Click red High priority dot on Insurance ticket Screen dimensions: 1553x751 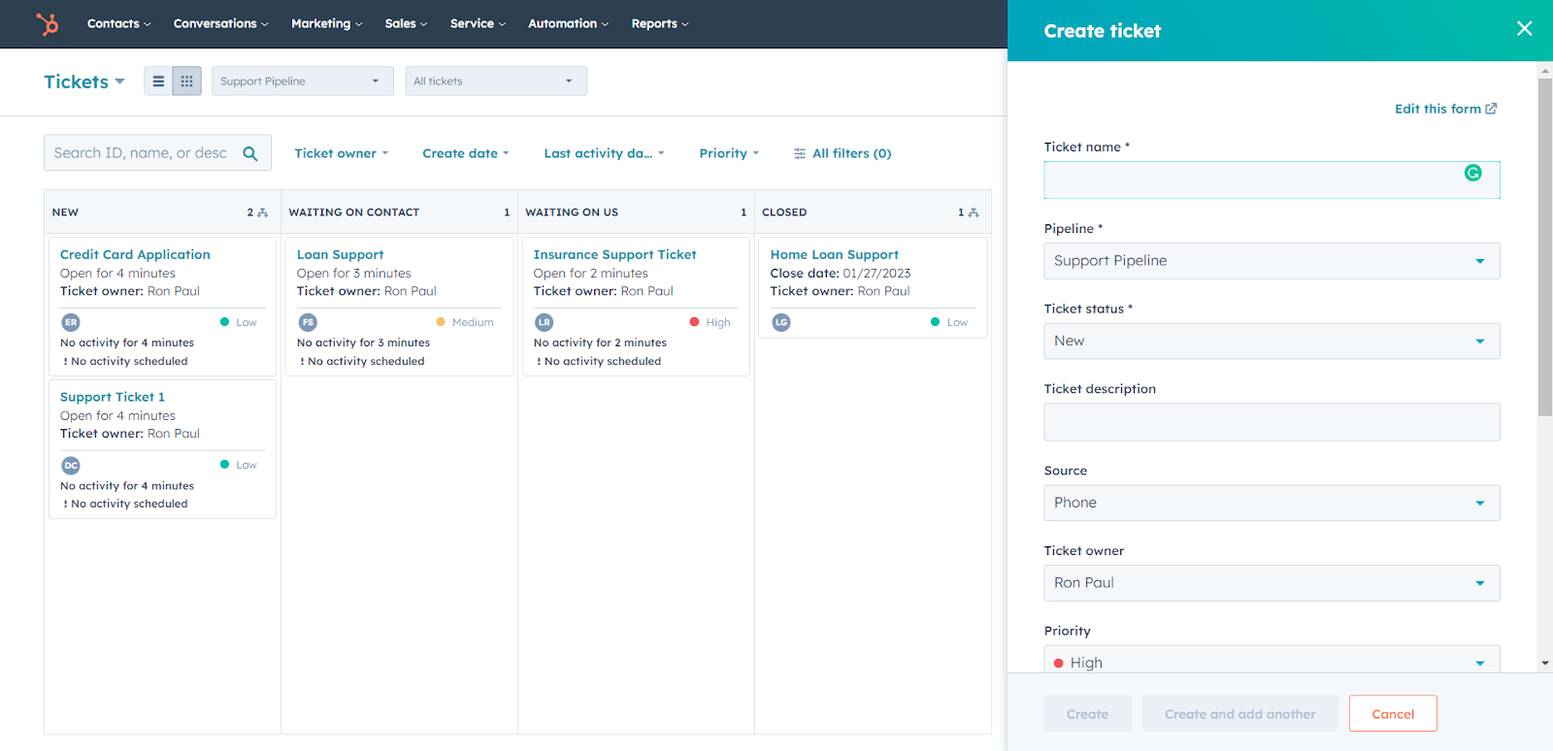pyautogui.click(x=694, y=322)
